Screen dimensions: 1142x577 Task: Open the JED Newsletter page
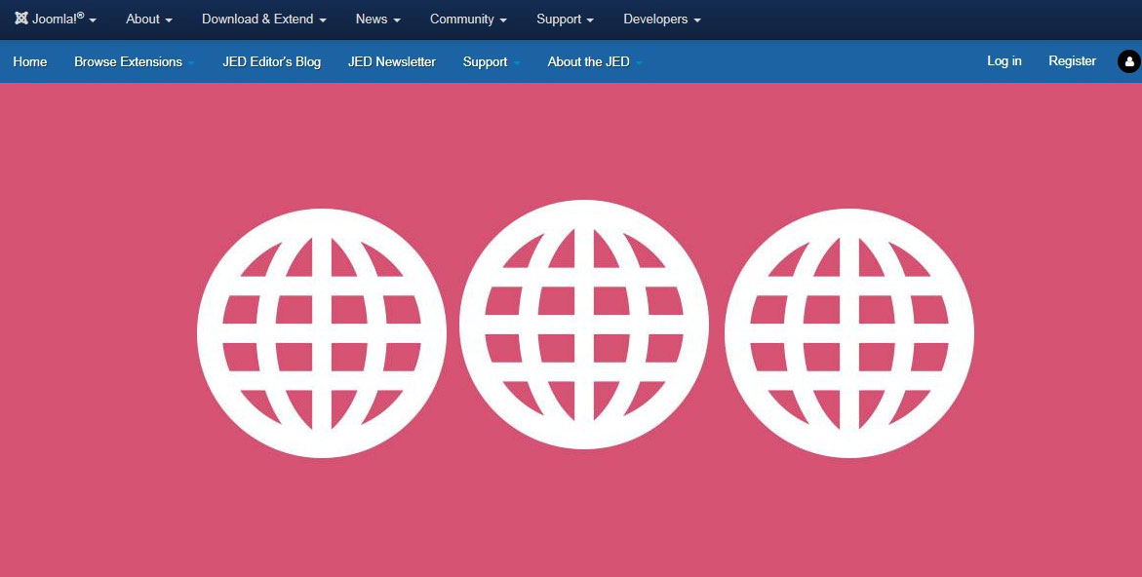point(392,61)
